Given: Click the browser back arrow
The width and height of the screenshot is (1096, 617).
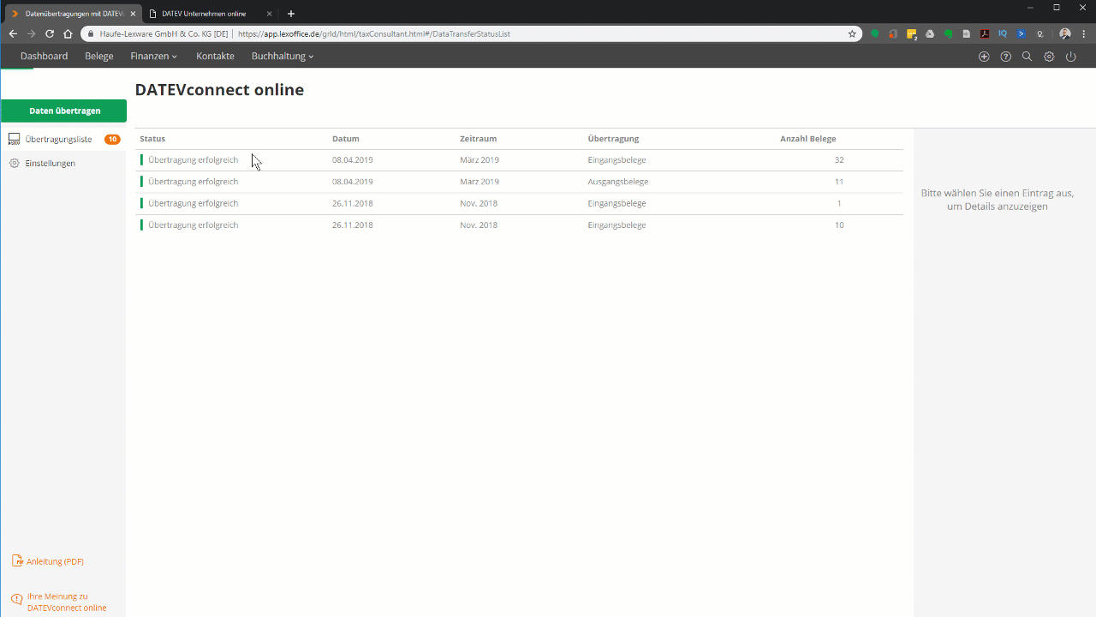Looking at the screenshot, I should (13, 34).
